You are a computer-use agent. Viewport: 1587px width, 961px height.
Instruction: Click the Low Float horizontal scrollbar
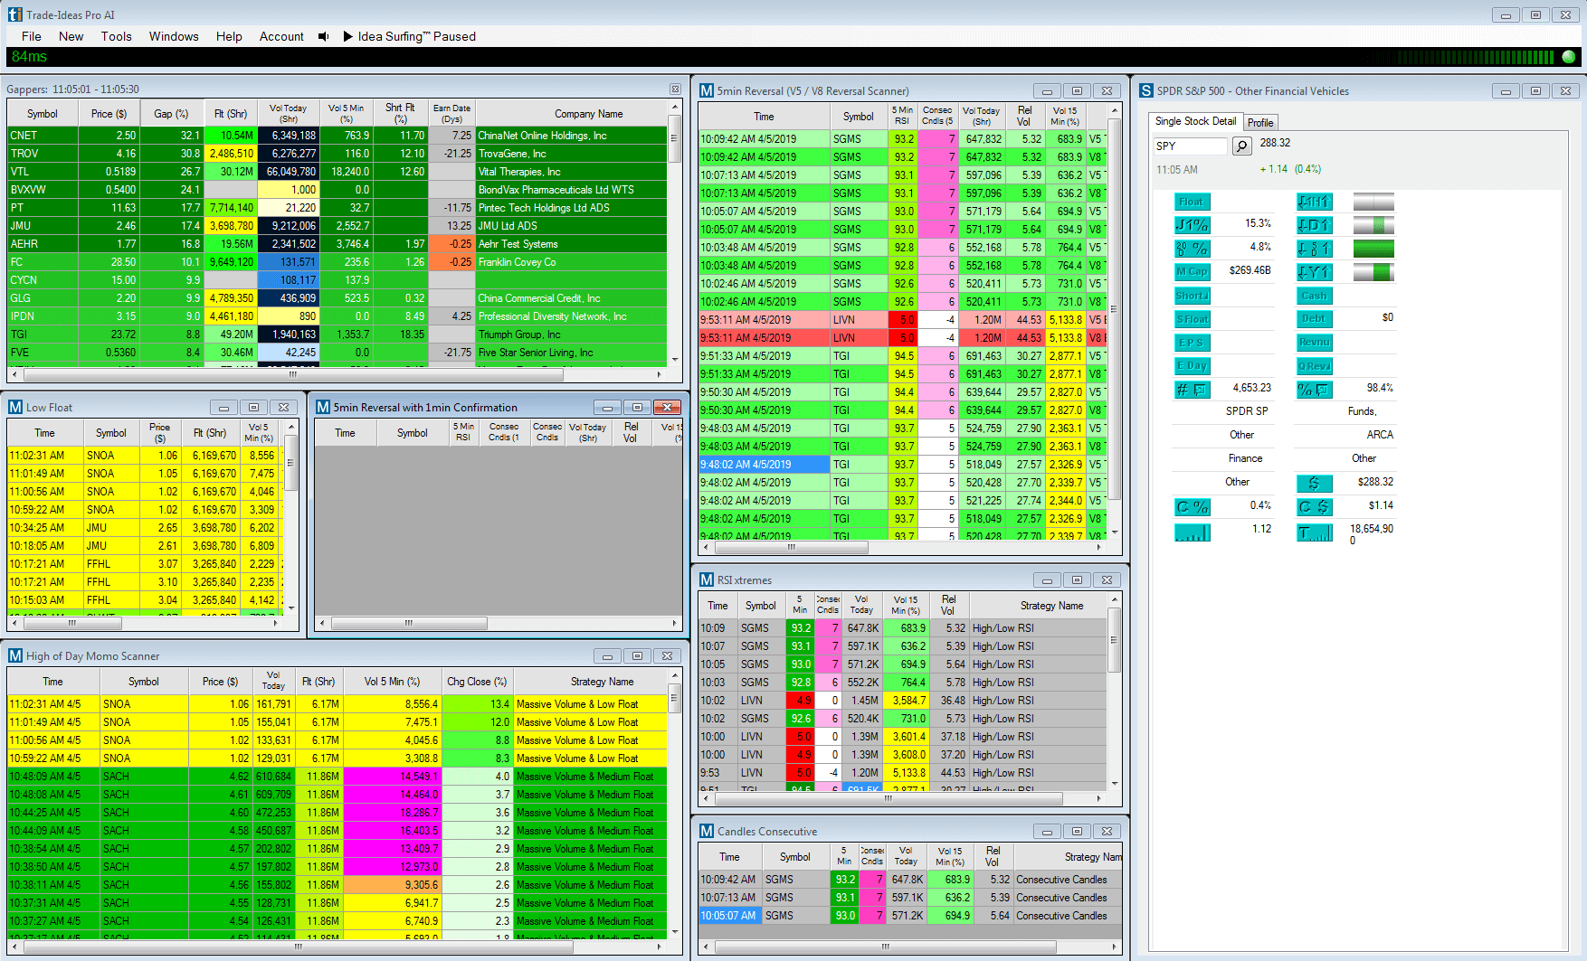click(x=71, y=623)
